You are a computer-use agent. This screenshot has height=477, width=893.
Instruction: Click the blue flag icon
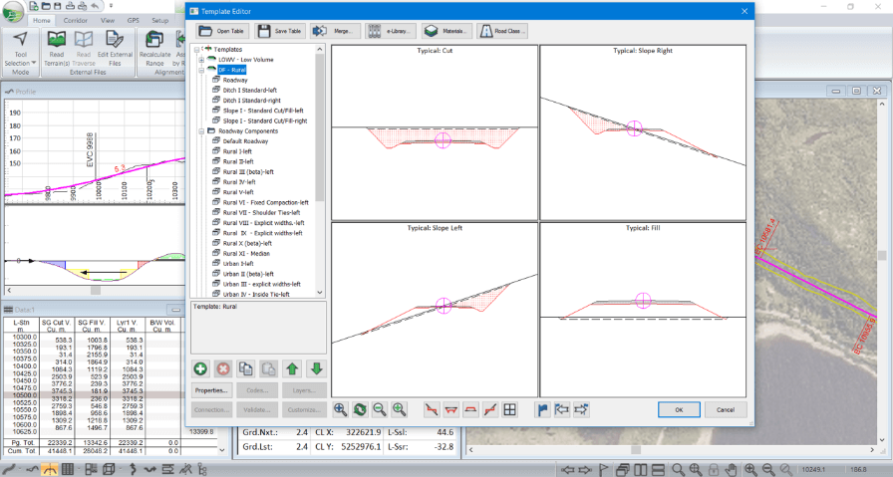[x=543, y=409]
